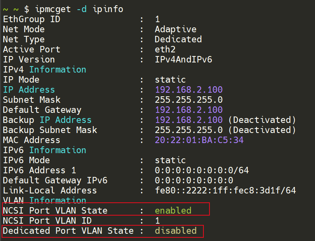The height and width of the screenshot is (241, 315).
Task: Click the Net Type value Dedicated
Action: (x=178, y=39)
